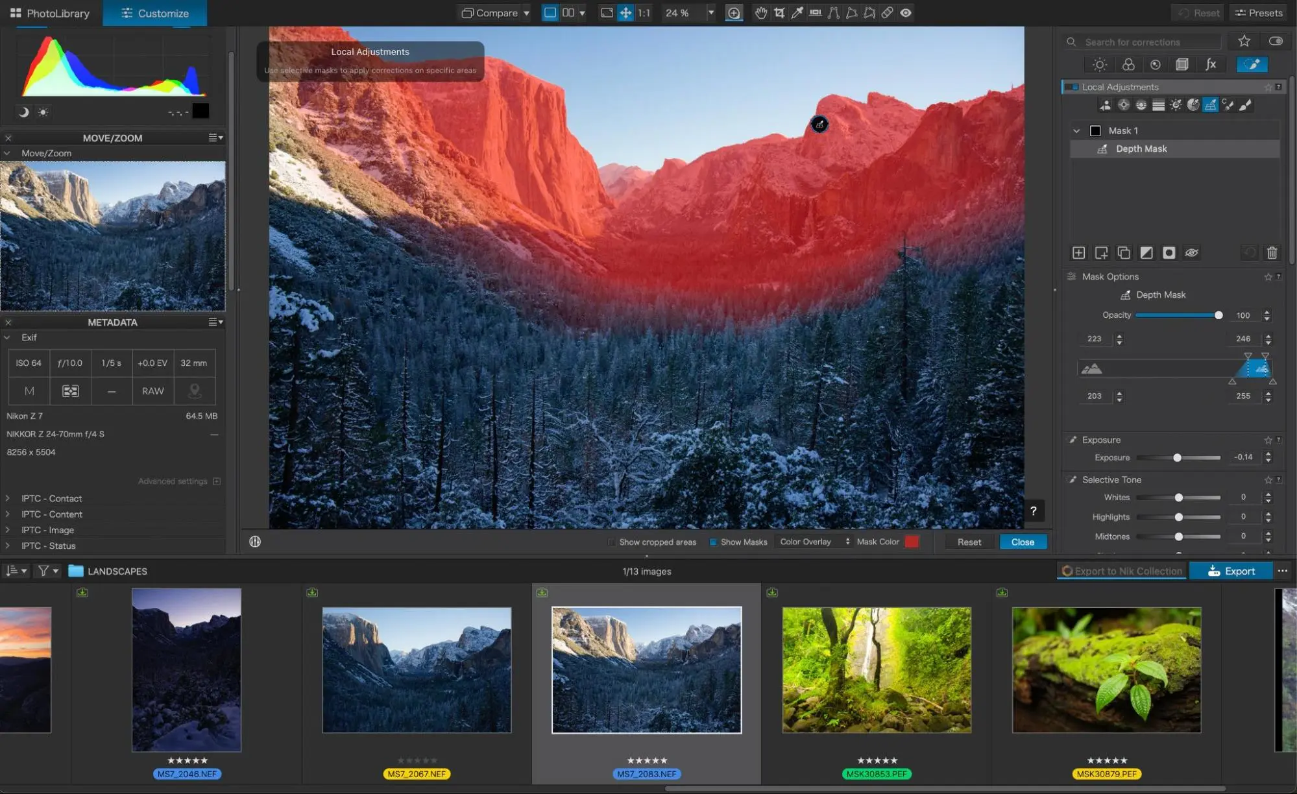Expand IPTC - Content section
The height and width of the screenshot is (794, 1297).
point(7,514)
